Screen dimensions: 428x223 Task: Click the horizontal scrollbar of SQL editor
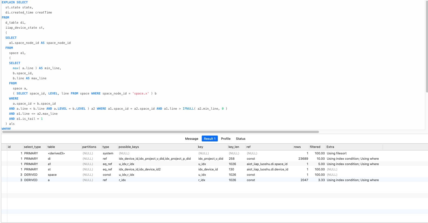pyautogui.click(x=161, y=132)
